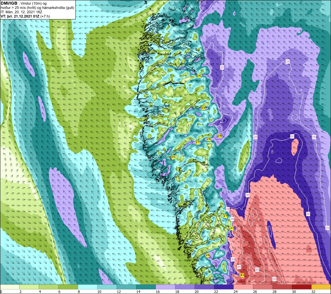
Task: Click the legend scale value 10
Action: coord(99,292)
